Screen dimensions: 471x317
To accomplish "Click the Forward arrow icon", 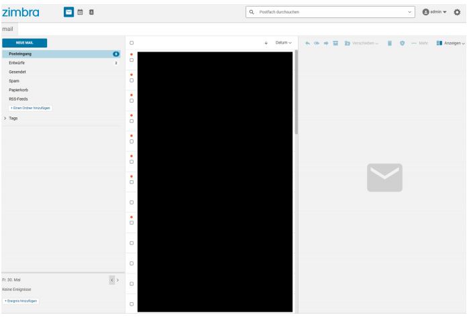I will tap(326, 43).
